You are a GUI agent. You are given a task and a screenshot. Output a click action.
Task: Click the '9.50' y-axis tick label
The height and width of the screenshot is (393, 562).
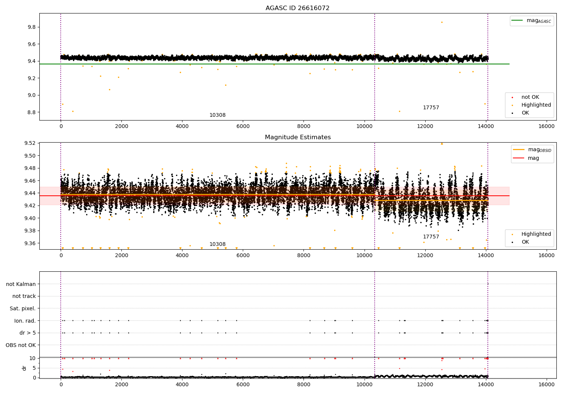30,156
